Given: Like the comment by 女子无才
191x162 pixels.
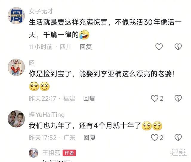Looking at the screenshot, I should coord(159,47).
